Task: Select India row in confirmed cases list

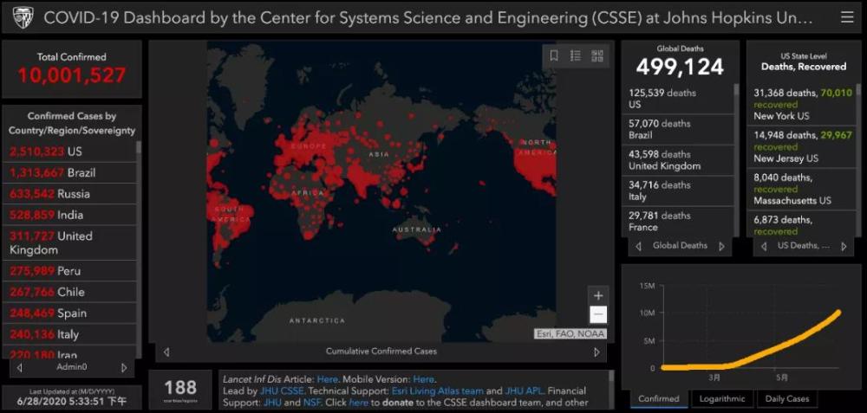Action: click(x=69, y=215)
